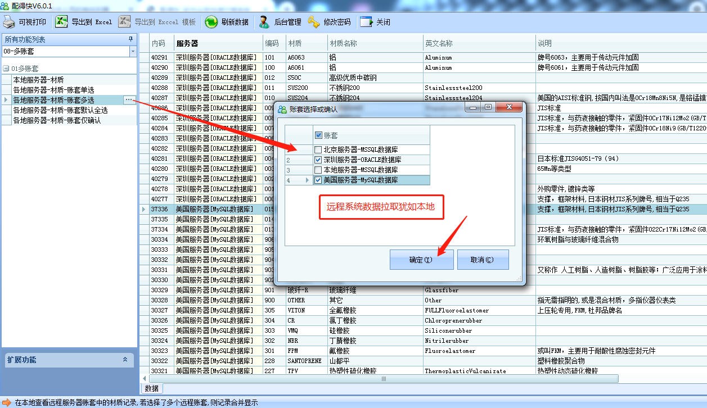Click the 所有功能列表 panel title
Viewport: 707px width, 408px height.
click(25, 39)
